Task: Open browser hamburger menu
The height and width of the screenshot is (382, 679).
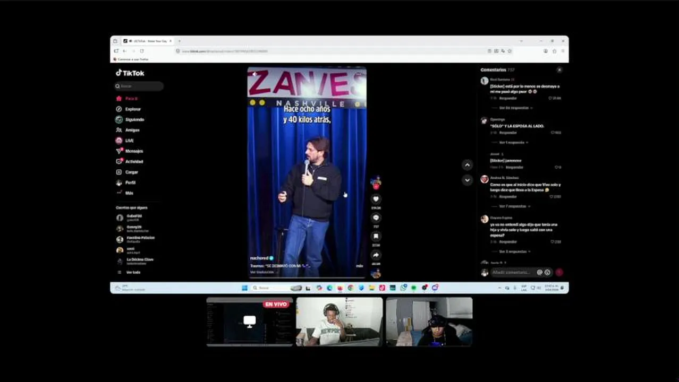Action: (562, 51)
